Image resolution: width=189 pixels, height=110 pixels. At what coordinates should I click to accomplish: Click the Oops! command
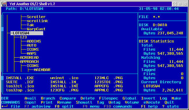coord(30,102)
